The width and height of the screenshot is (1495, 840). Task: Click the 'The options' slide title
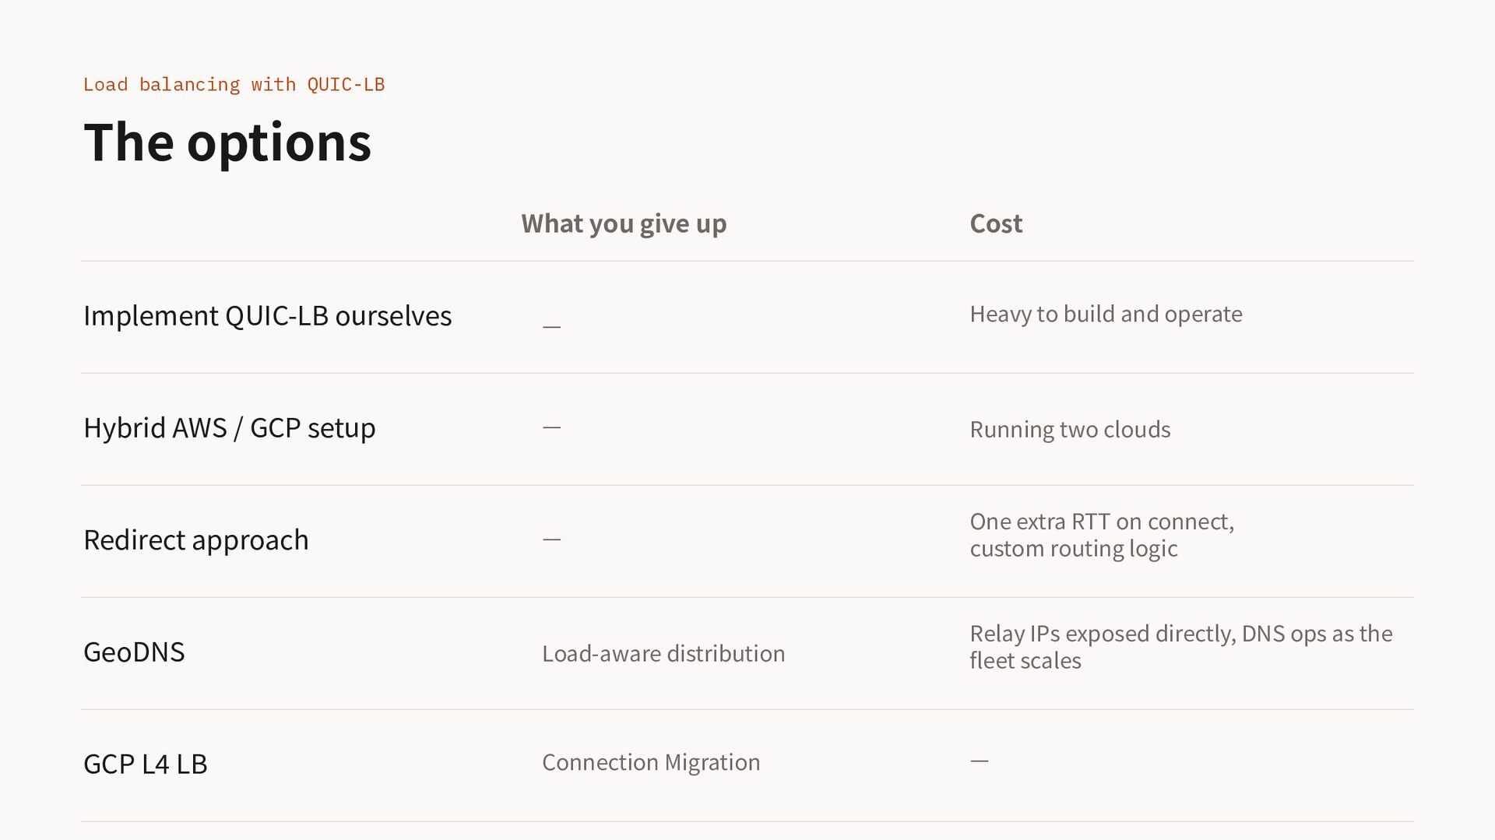227,142
